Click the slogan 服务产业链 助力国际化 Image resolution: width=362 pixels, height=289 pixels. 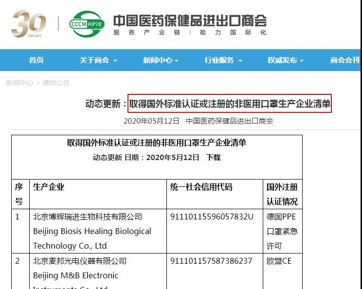click(x=190, y=32)
